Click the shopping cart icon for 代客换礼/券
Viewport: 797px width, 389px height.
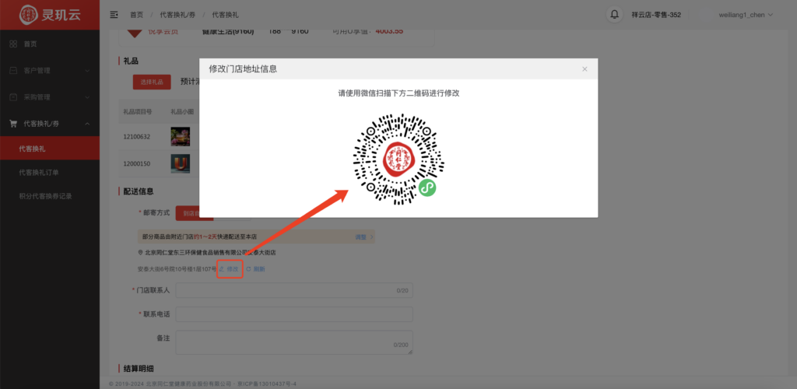click(13, 124)
